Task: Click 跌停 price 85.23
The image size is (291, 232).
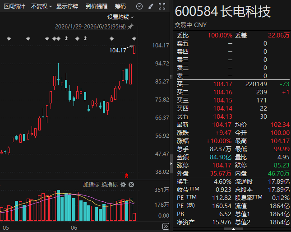Action: pyautogui.click(x=282, y=165)
